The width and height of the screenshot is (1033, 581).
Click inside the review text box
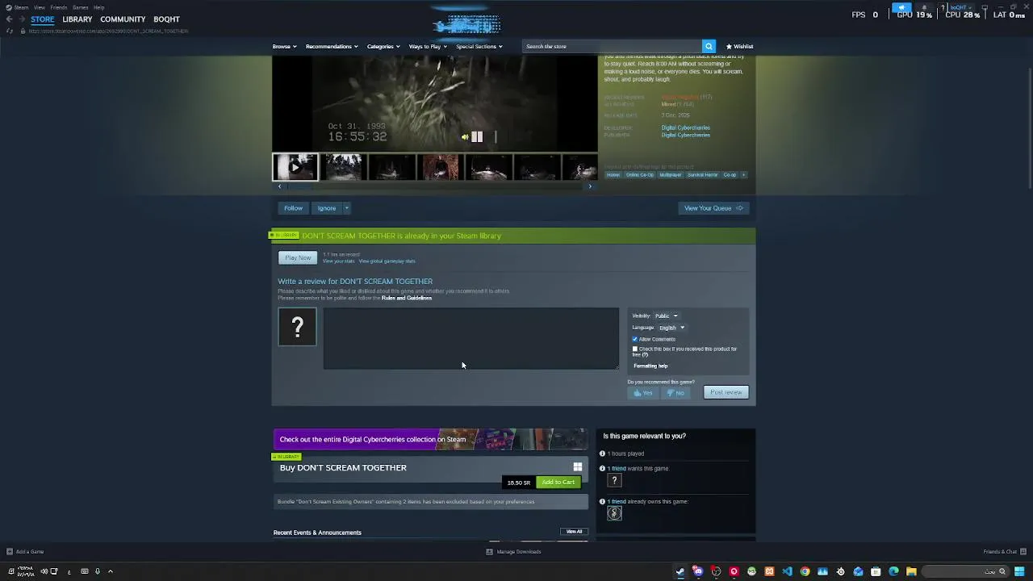pyautogui.click(x=471, y=338)
